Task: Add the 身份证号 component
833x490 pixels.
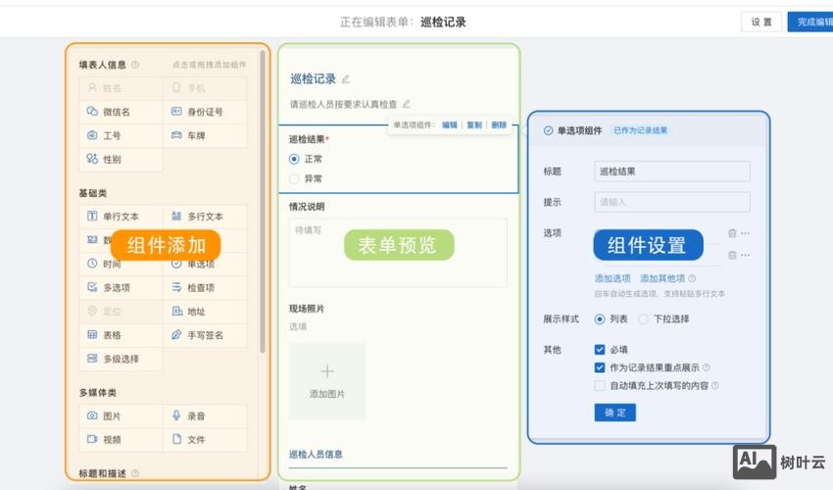Action: pos(205,112)
